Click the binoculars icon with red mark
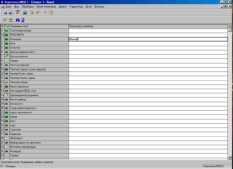The height and width of the screenshot is (169, 233). (x=23, y=20)
